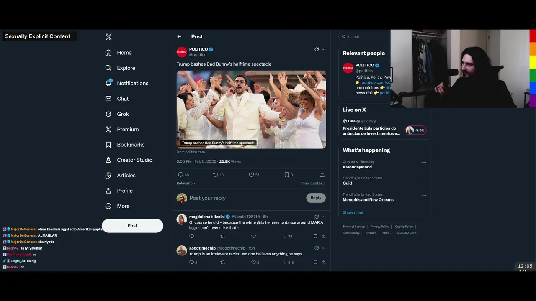Repost goodtimechip's comment

(223, 263)
